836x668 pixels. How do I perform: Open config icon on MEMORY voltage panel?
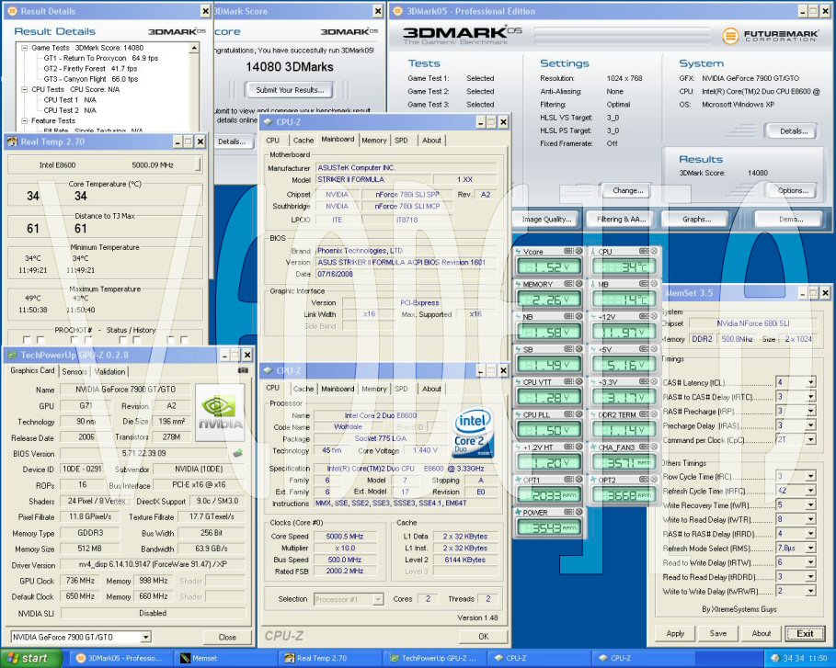[569, 283]
